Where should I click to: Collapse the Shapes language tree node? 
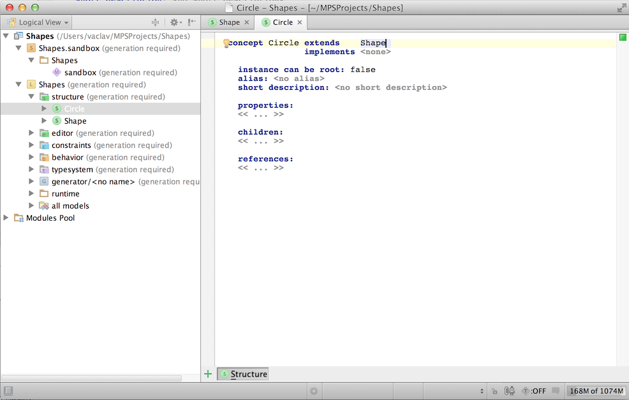20,84
